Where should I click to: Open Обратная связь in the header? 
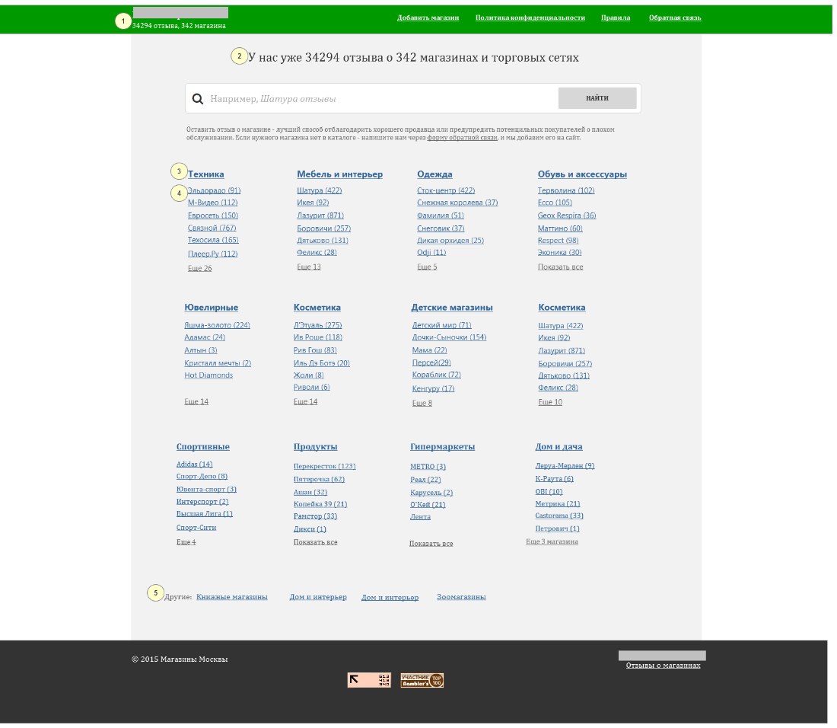675,18
